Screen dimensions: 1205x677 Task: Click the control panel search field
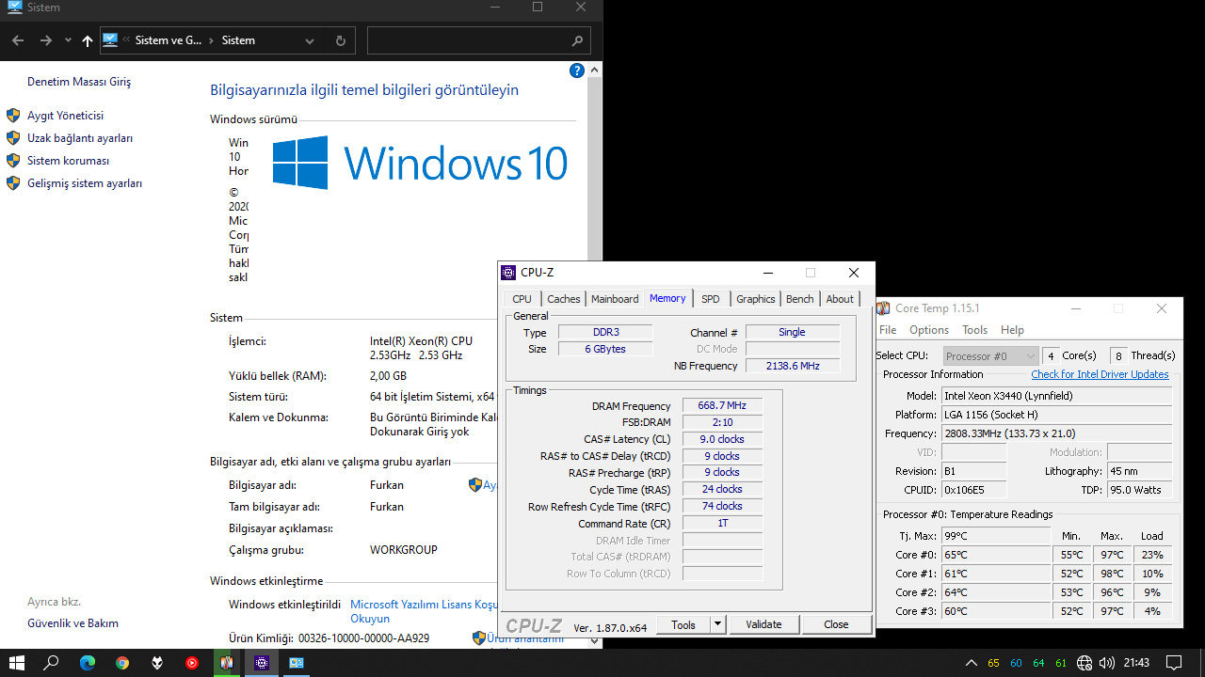(x=469, y=40)
